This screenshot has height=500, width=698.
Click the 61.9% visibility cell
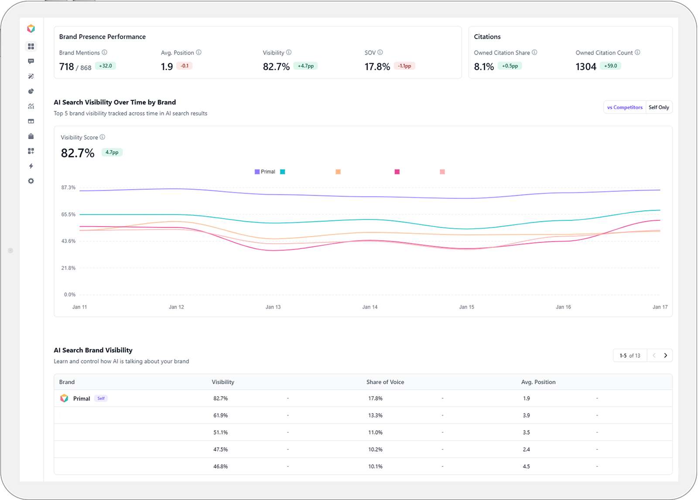[x=221, y=415]
